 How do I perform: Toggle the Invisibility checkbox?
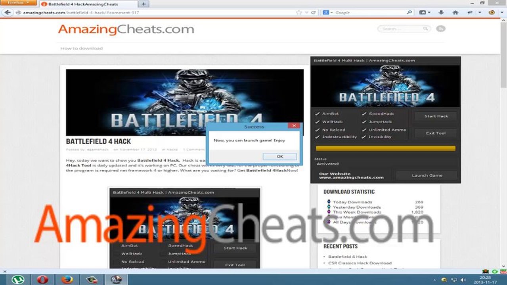364,137
